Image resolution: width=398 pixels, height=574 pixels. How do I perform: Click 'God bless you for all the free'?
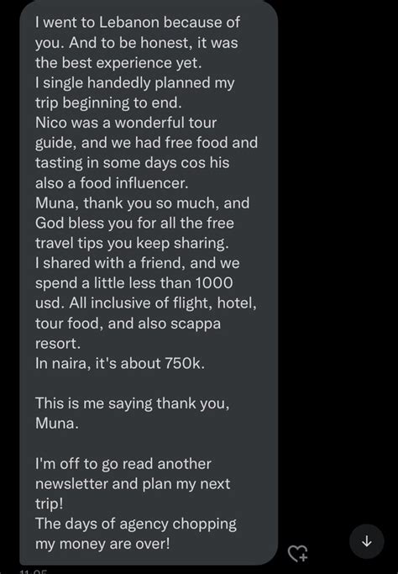134,223
